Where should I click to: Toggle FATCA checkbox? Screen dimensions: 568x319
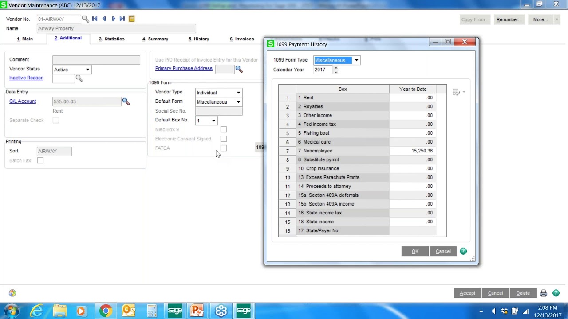coord(224,148)
